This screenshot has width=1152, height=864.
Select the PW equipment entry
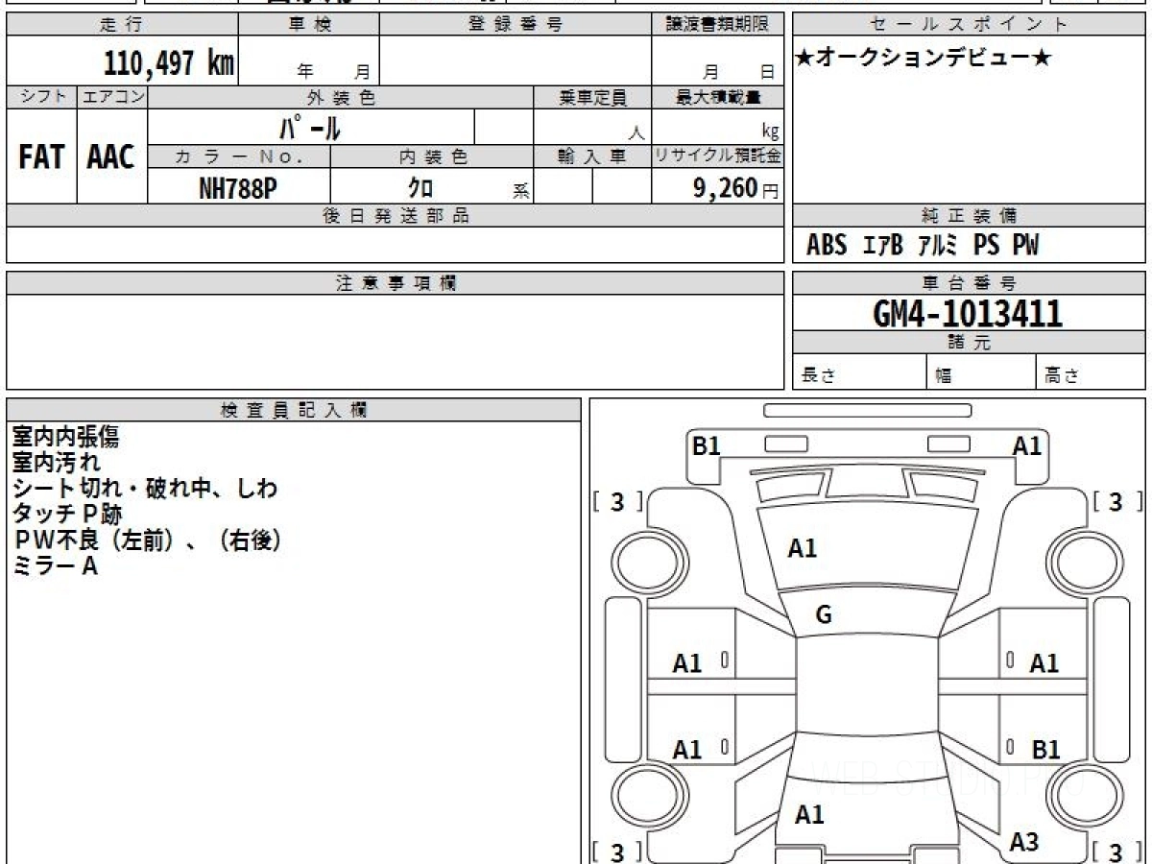click(1025, 246)
